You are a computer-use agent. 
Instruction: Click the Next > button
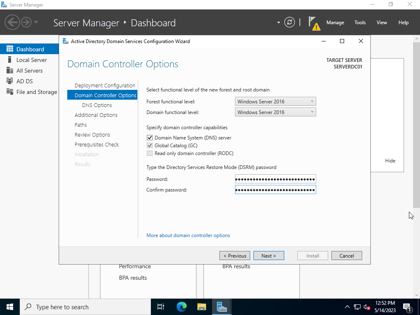(x=269, y=256)
